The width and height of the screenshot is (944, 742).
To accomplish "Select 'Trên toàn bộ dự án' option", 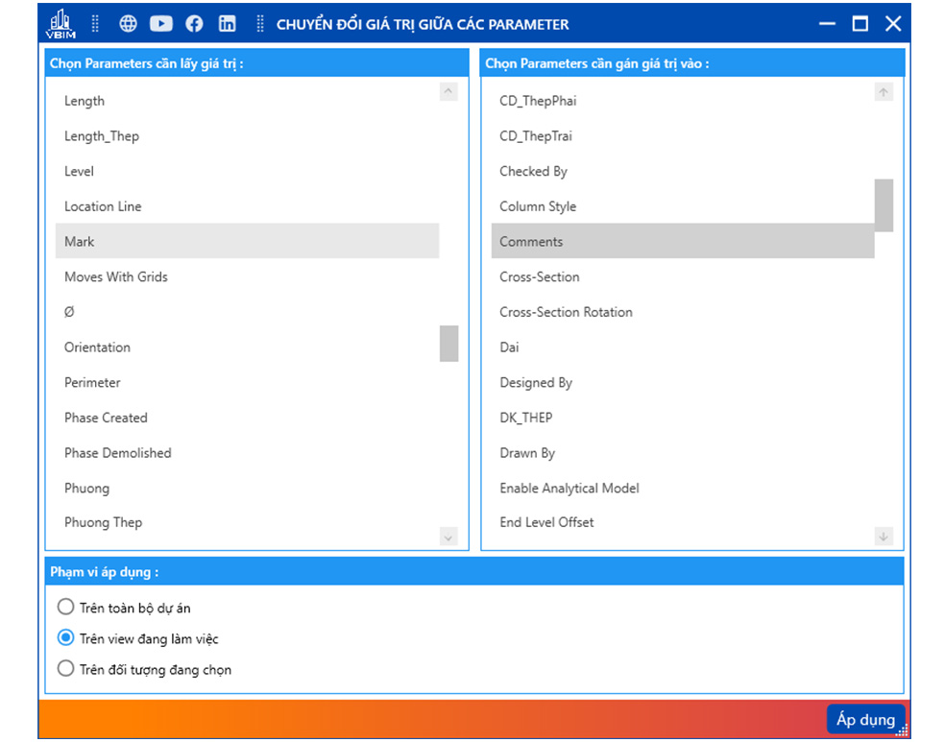I will coord(65,607).
